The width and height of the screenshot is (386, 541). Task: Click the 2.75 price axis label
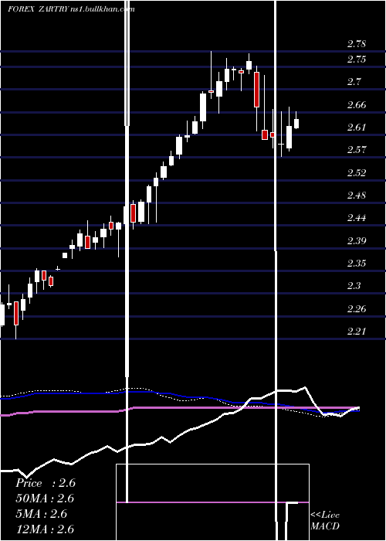click(357, 60)
